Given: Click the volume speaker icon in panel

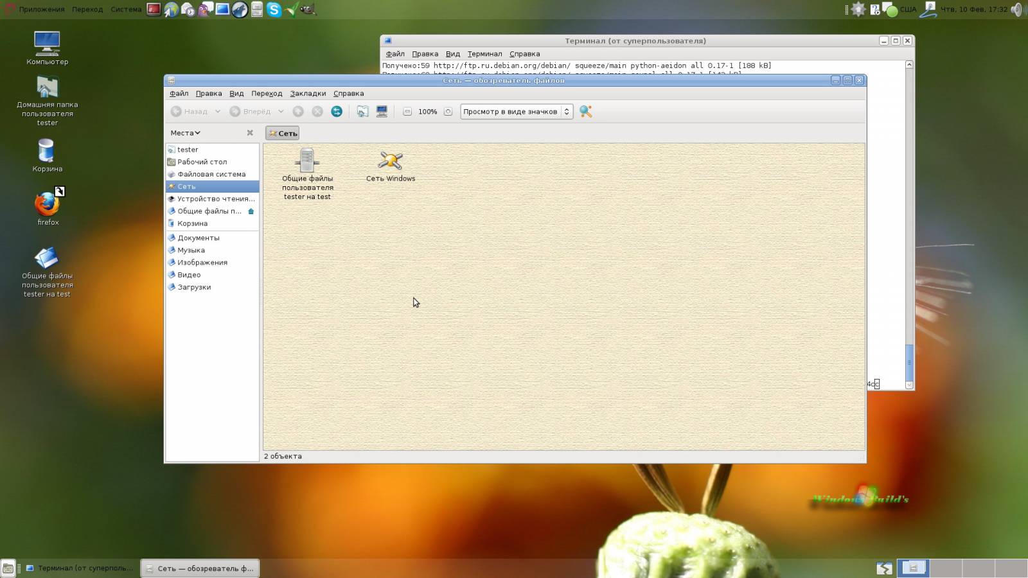Looking at the screenshot, I should coord(1017,10).
